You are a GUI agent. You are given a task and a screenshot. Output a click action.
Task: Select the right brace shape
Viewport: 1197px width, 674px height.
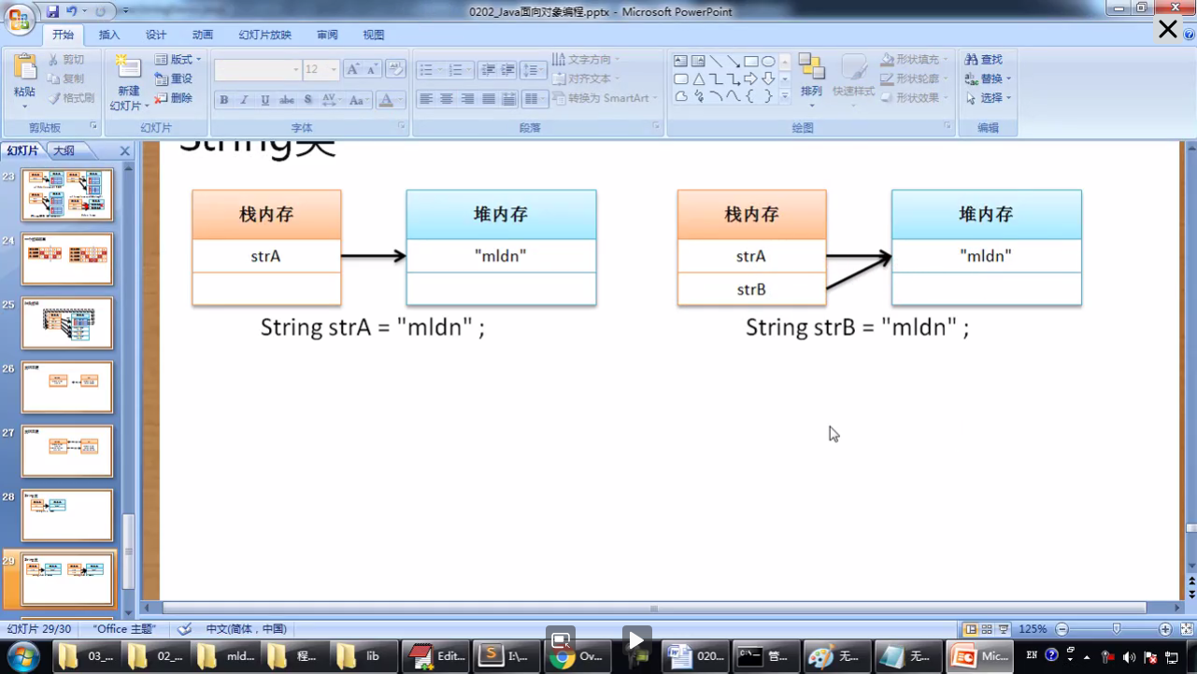[x=768, y=96]
